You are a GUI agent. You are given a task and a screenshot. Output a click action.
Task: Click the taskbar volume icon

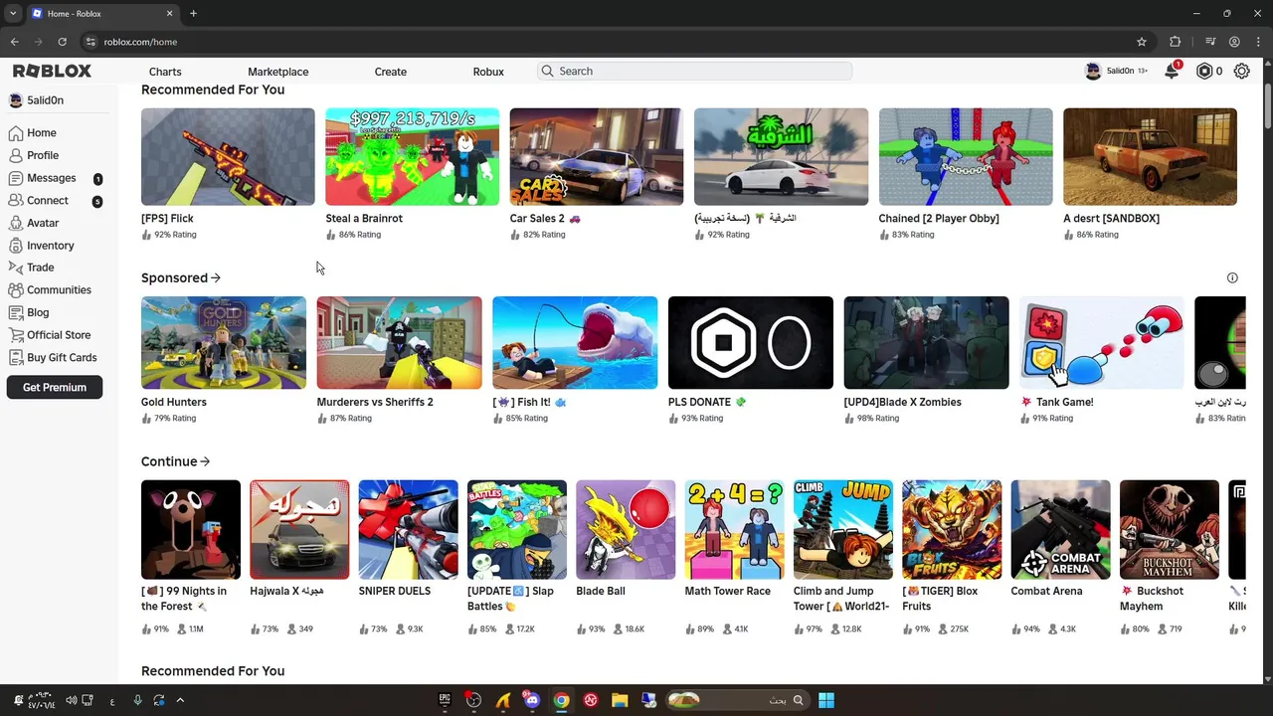click(72, 700)
